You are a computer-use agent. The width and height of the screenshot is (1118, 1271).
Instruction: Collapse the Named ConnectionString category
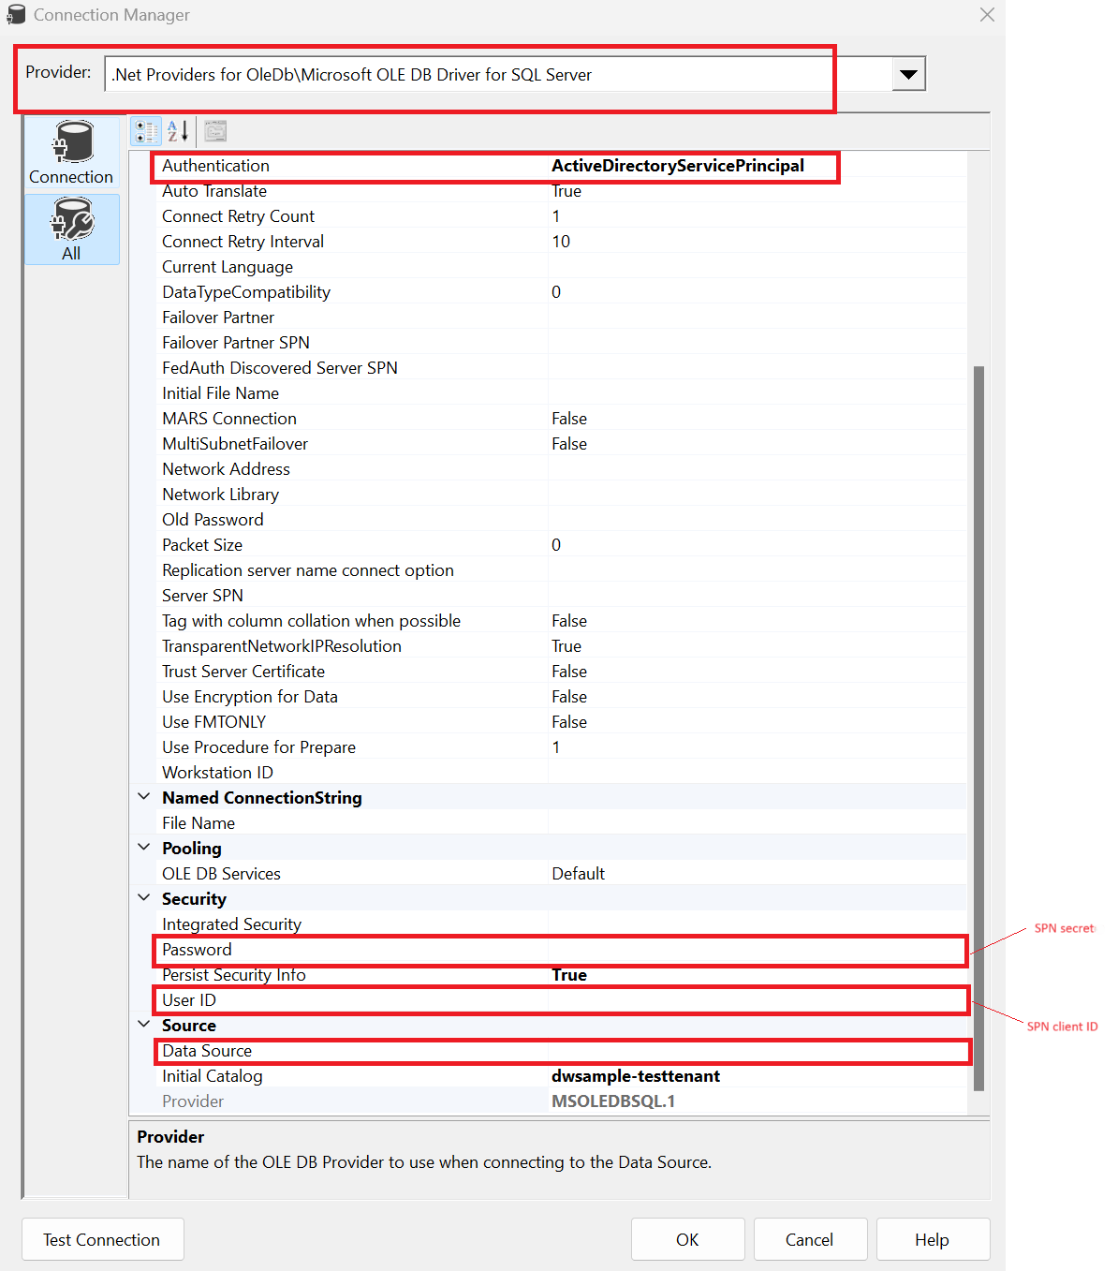tap(144, 797)
